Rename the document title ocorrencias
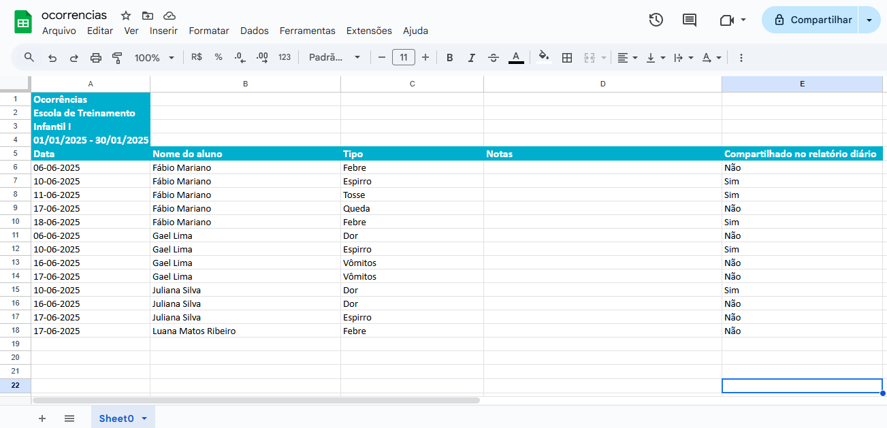The height and width of the screenshot is (428, 887). click(x=74, y=15)
